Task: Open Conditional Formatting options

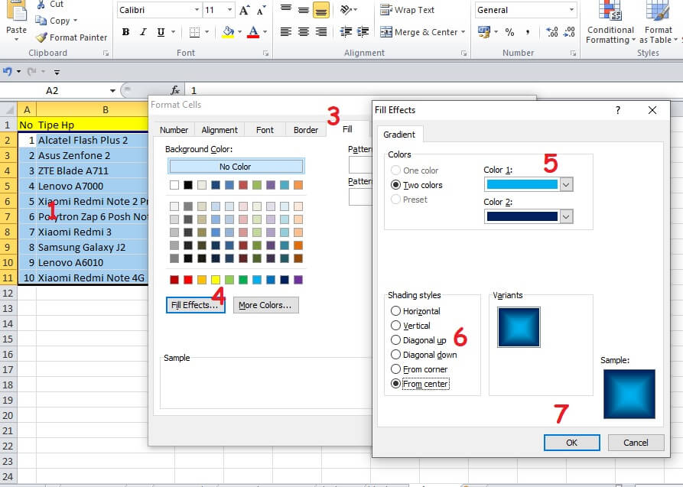Action: click(x=610, y=23)
